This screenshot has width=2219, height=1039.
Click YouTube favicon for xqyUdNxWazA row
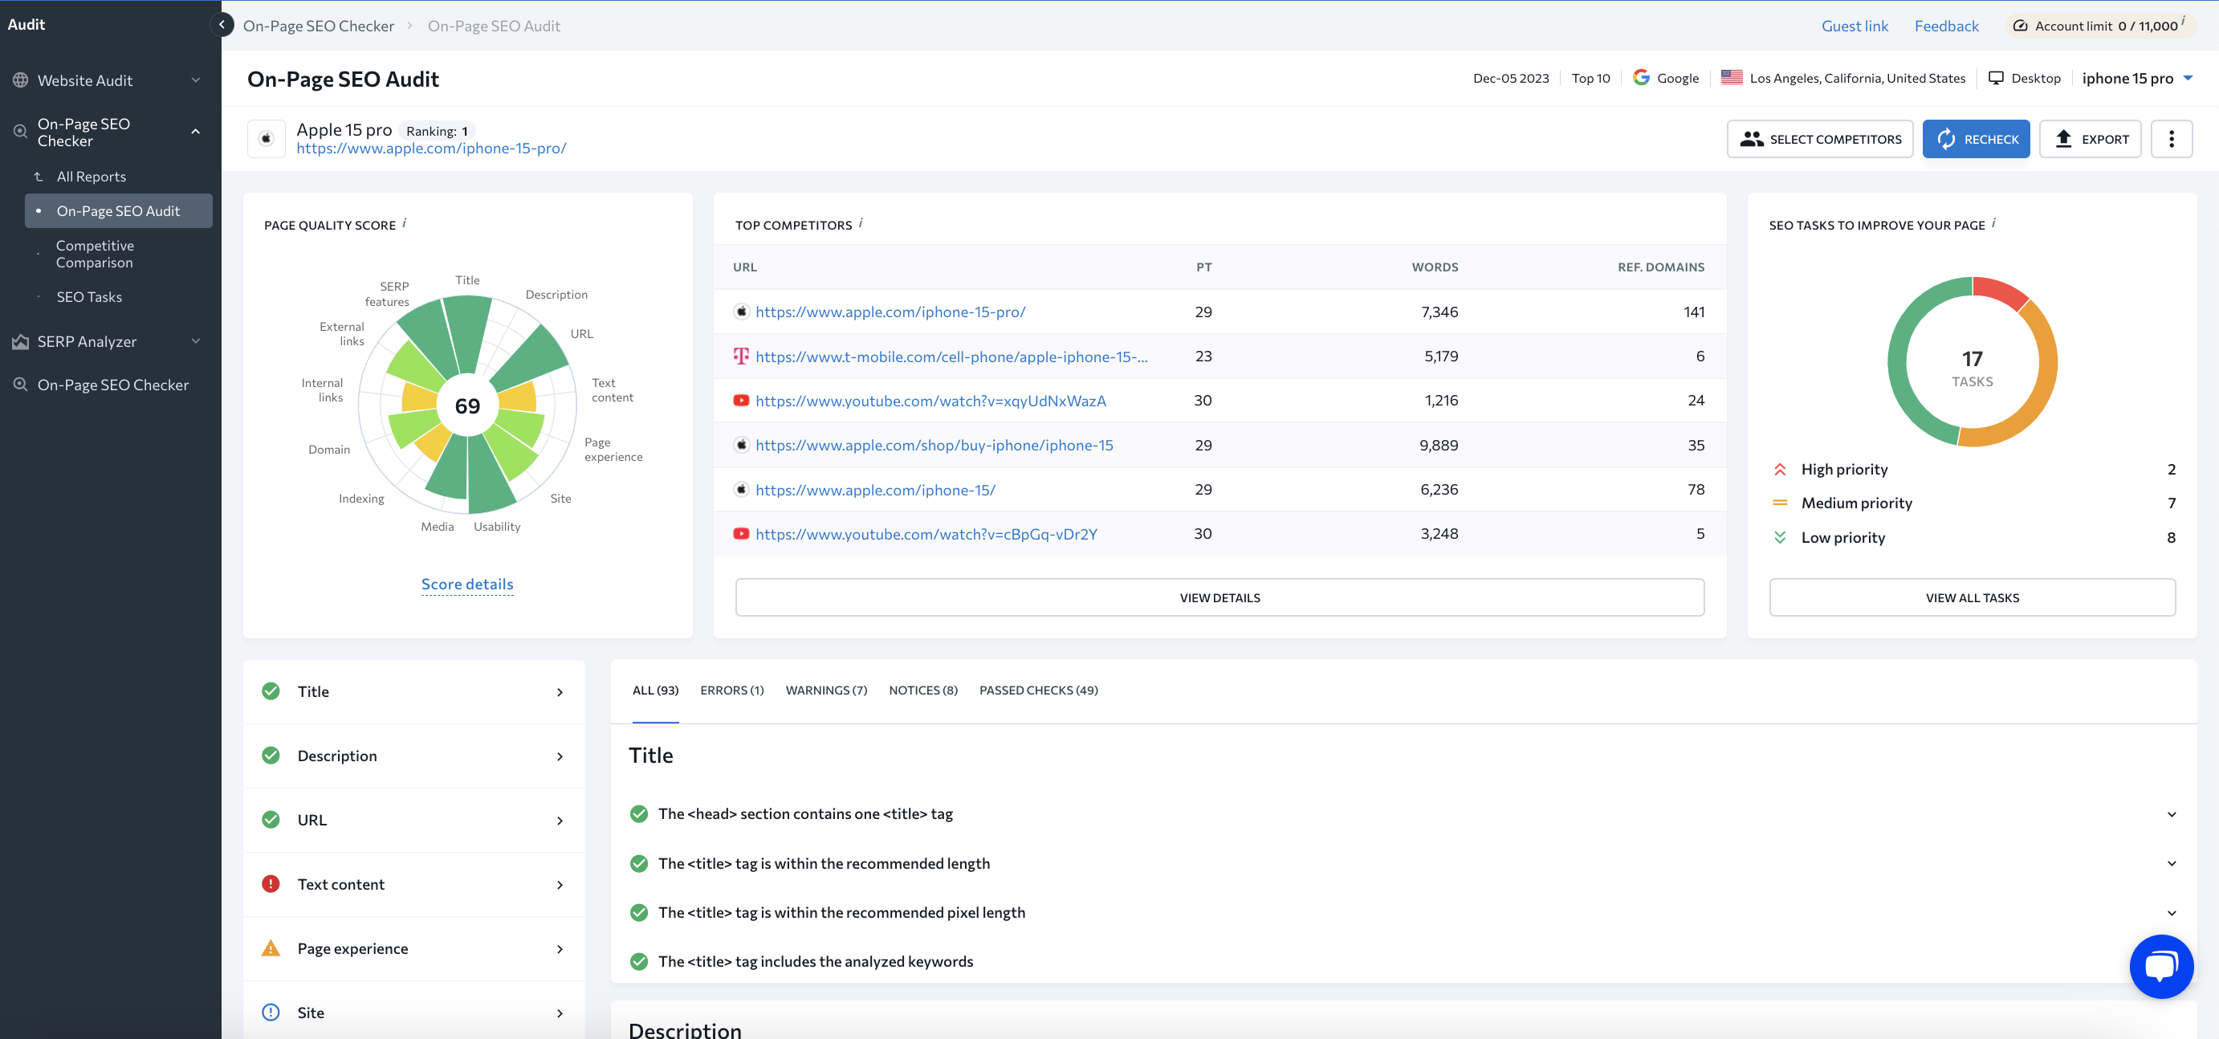741,401
